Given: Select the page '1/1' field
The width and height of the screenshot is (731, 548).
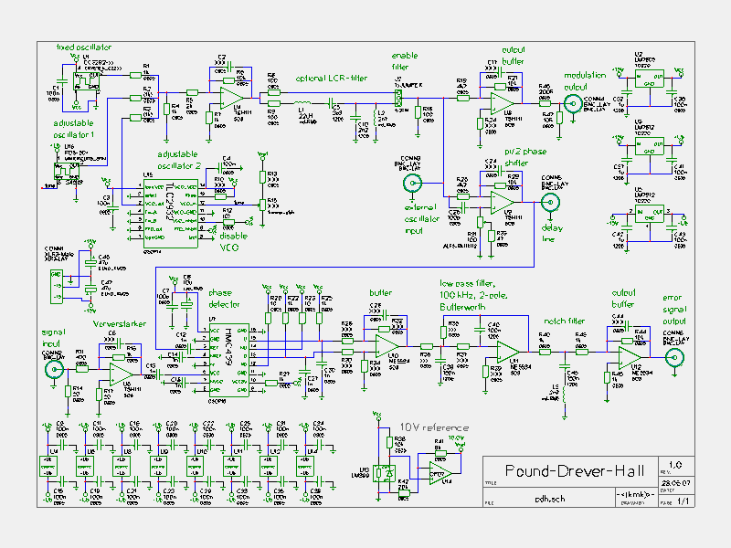Looking at the screenshot, I should tap(683, 501).
